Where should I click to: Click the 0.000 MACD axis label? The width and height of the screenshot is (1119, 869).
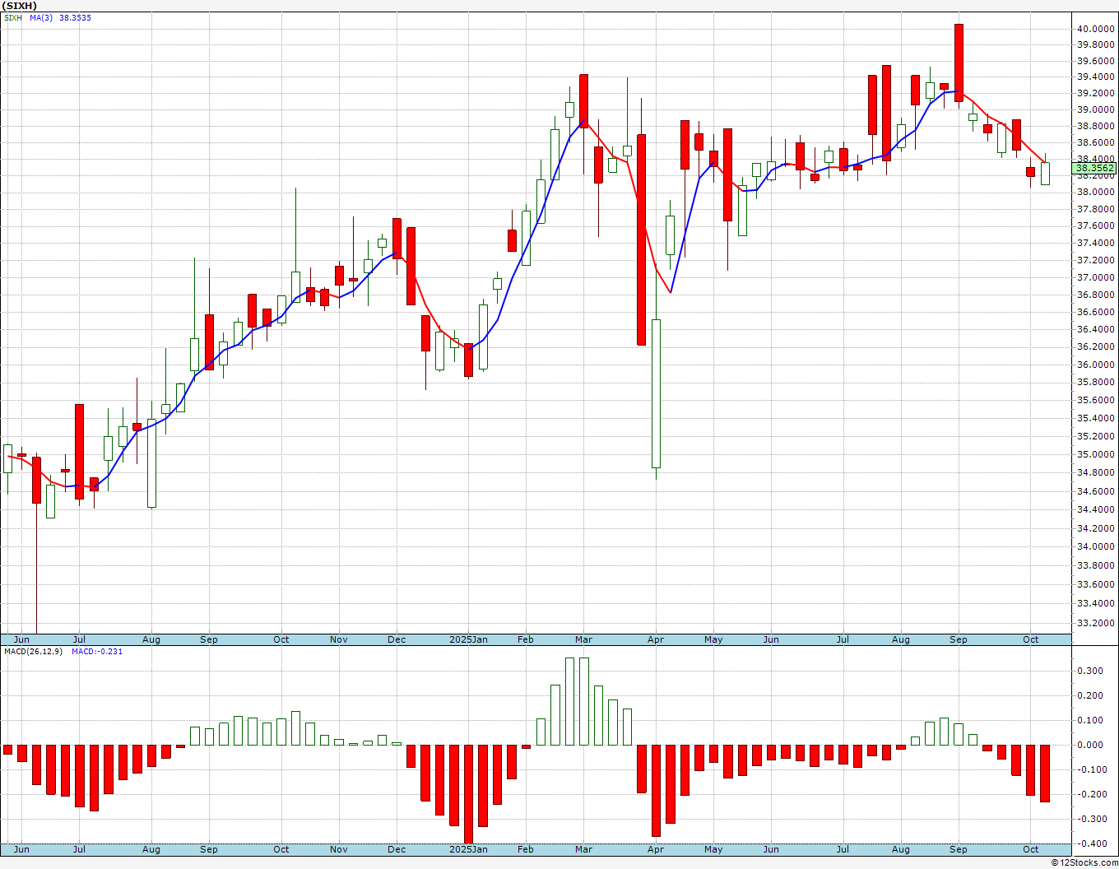pos(1090,745)
